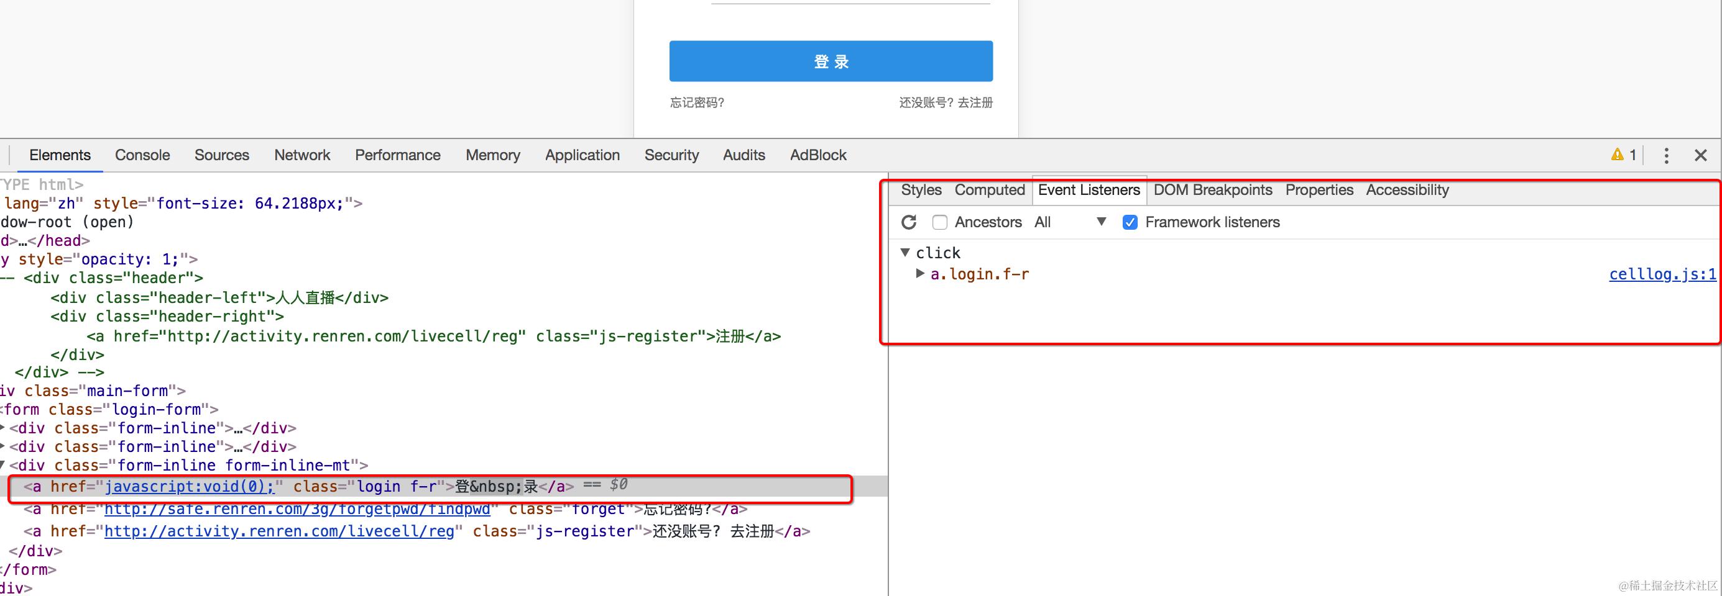Open the Sources tab
Image resolution: width=1722 pixels, height=596 pixels.
(x=222, y=155)
